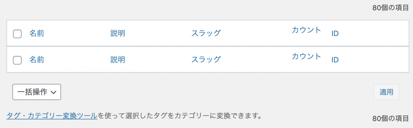Click the upper 80個の項目 item count
Image resolution: width=413 pixels, height=128 pixels.
(x=391, y=8)
